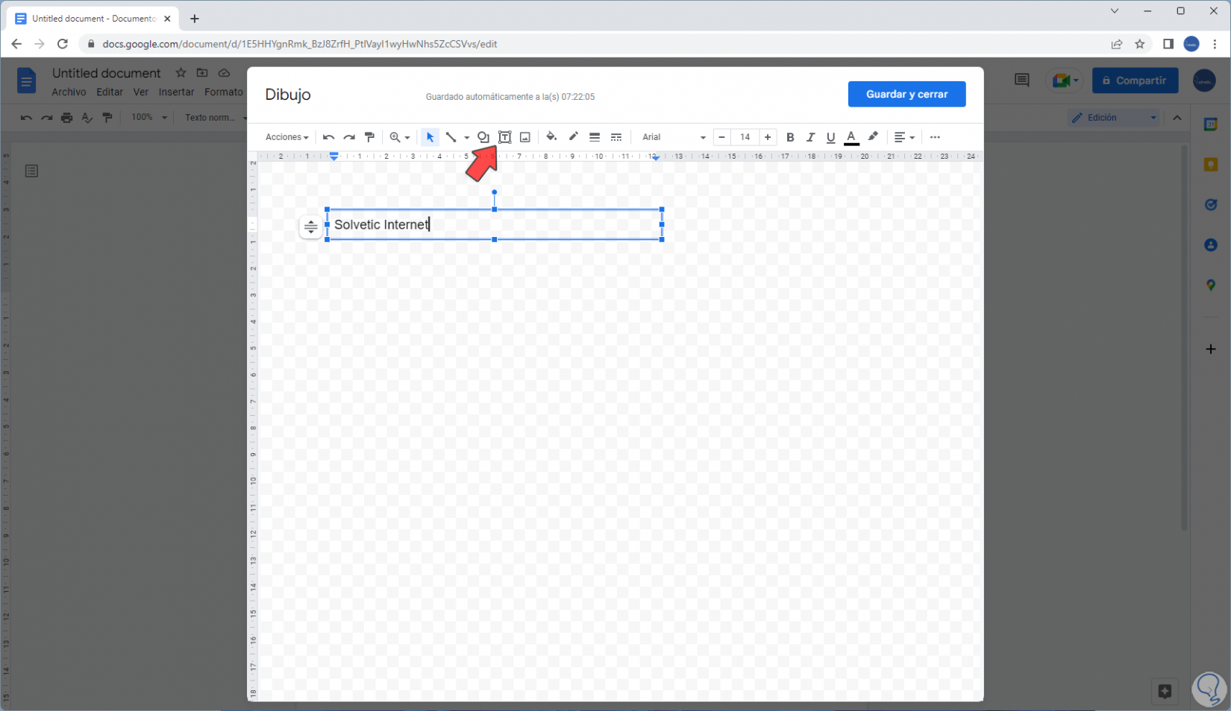Open a new browser tab
Image resolution: width=1231 pixels, height=711 pixels.
[195, 19]
